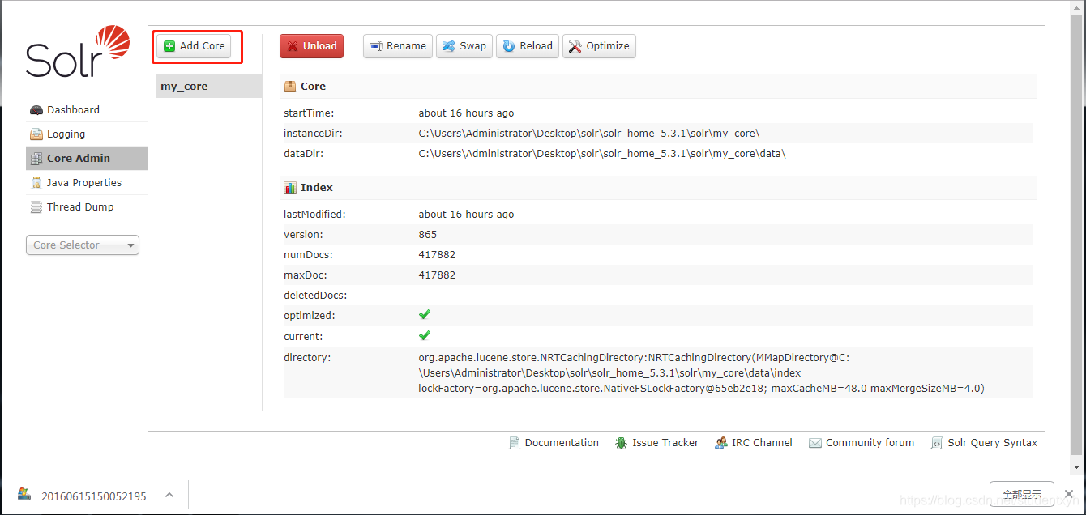Click the Dashboard gauge icon
Image resolution: width=1086 pixels, height=515 pixels.
pos(36,110)
